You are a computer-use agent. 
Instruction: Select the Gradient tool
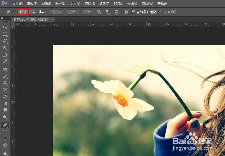[5, 104]
